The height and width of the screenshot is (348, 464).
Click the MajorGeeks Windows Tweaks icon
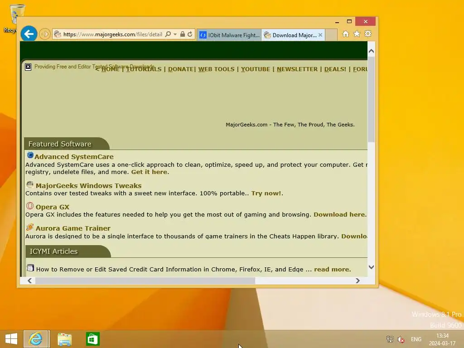pos(29,185)
